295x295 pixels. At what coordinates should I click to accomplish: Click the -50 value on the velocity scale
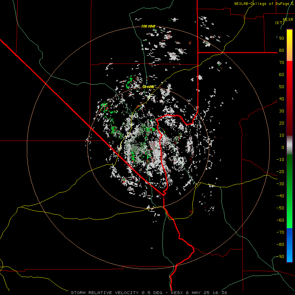coord(280,208)
